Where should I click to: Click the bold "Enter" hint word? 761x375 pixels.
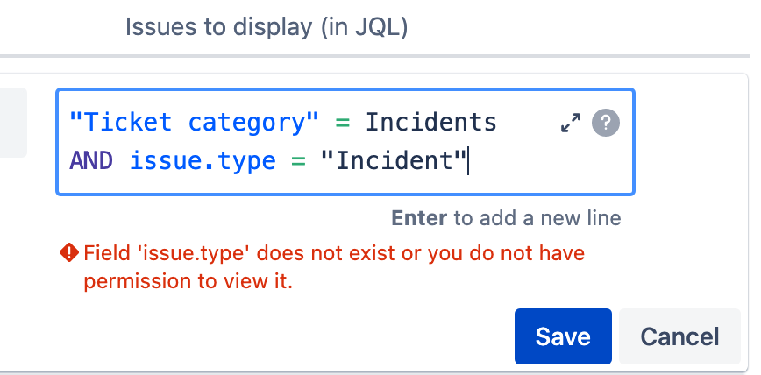(x=419, y=218)
